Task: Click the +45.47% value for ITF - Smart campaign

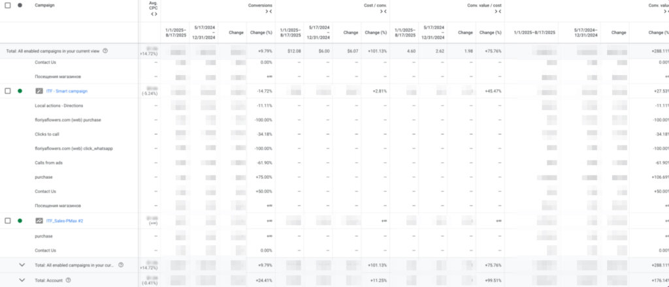Action: pyautogui.click(x=493, y=91)
